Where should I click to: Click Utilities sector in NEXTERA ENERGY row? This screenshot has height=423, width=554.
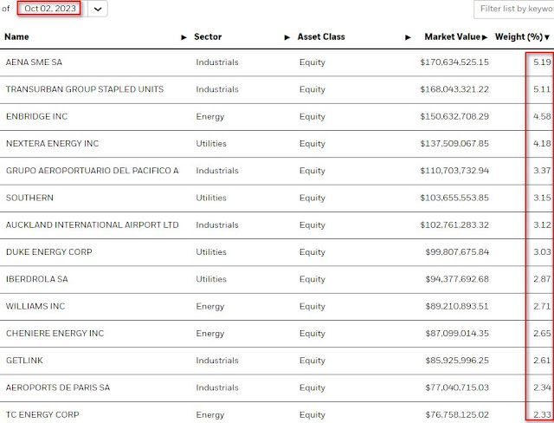(x=211, y=144)
